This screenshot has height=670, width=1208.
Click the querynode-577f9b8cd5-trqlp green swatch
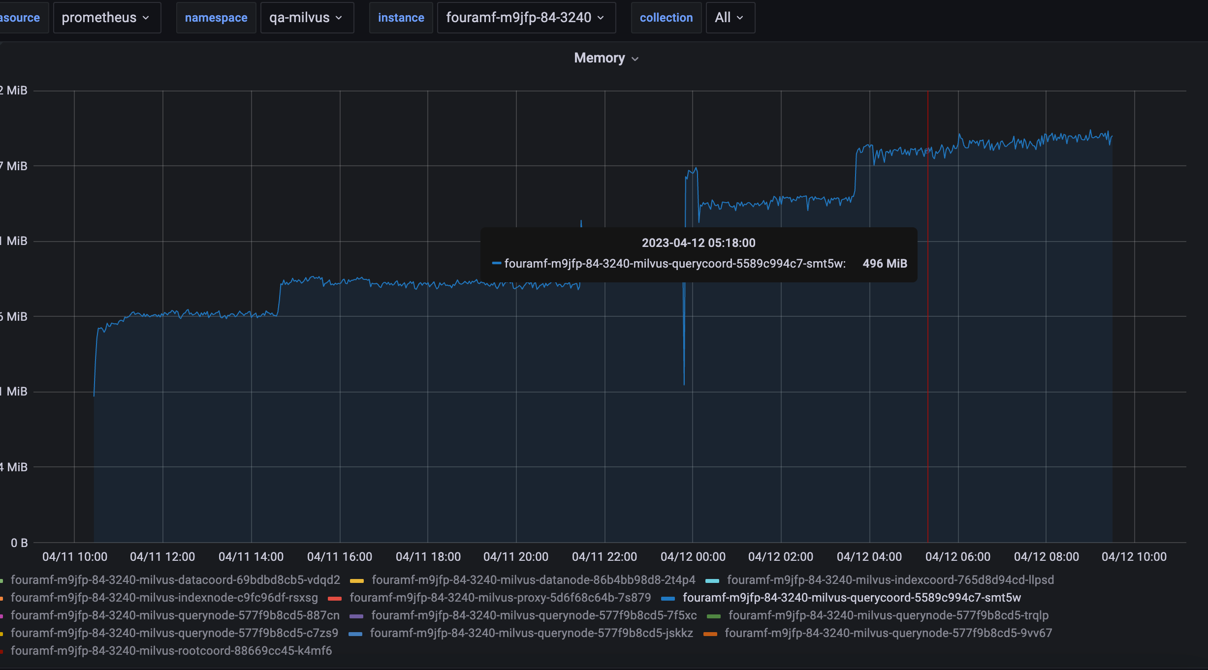[x=714, y=616]
